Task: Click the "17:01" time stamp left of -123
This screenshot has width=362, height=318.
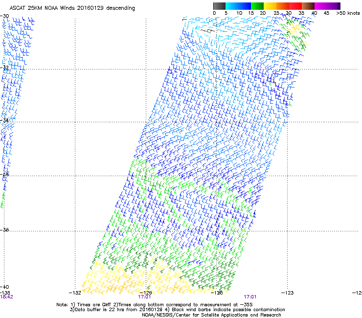Action: pyautogui.click(x=250, y=297)
